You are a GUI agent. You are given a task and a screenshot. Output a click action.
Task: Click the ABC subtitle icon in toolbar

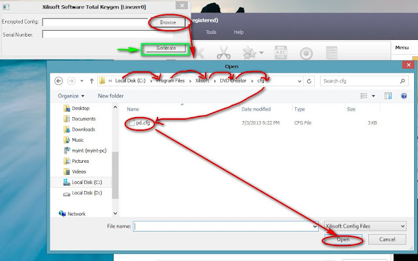280,52
